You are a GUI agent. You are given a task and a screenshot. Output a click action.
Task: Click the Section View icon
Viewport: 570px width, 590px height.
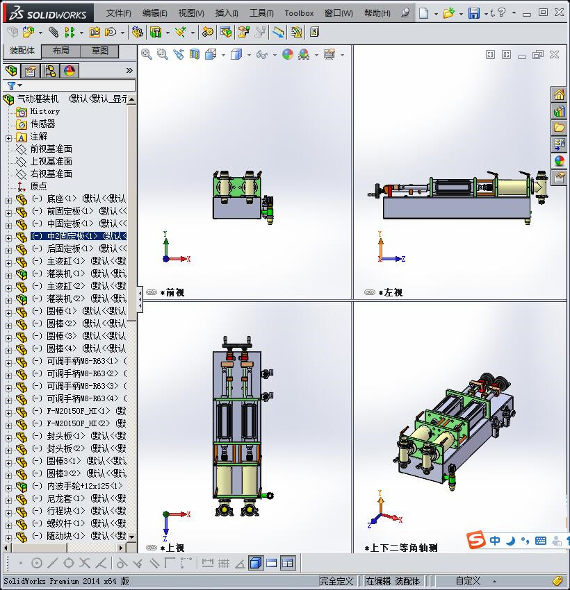click(195, 55)
